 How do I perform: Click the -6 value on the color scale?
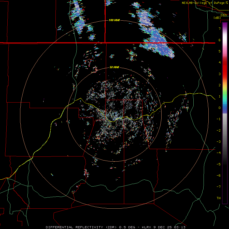click(219, 176)
